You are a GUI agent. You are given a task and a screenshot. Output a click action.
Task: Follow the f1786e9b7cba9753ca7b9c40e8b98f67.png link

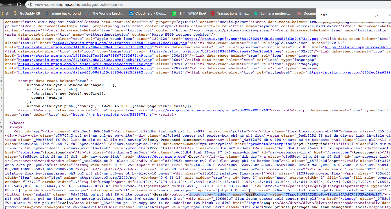[85, 60]
